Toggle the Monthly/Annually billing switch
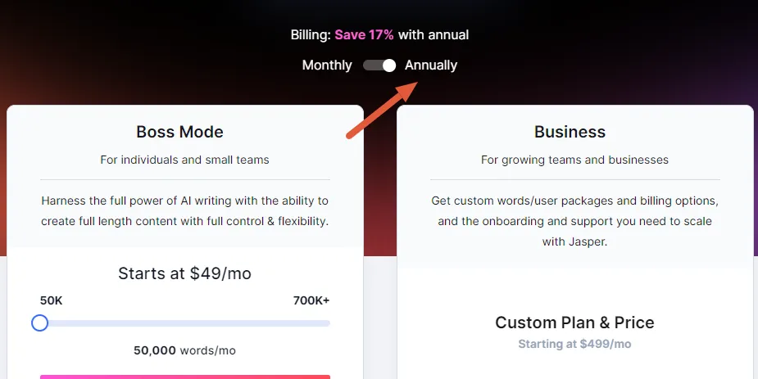This screenshot has width=758, height=379. [380, 65]
